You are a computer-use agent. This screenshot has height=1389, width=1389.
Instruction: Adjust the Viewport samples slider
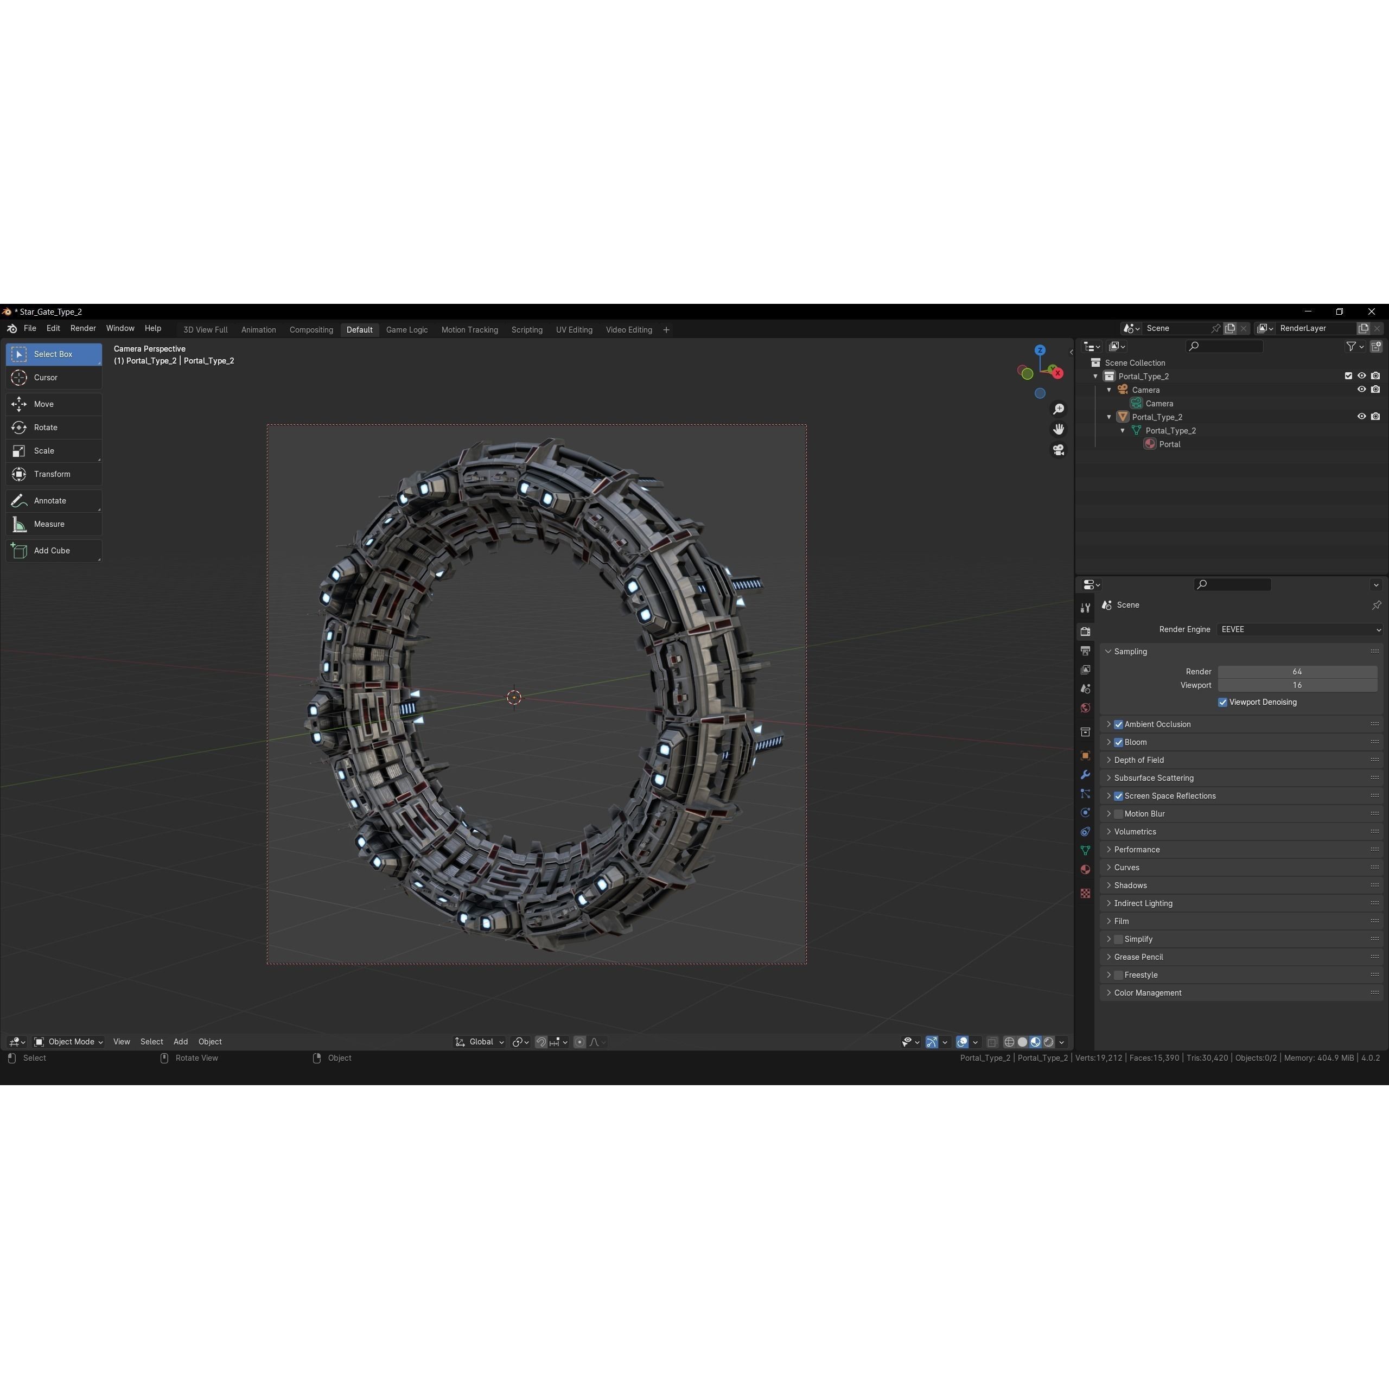1297,684
